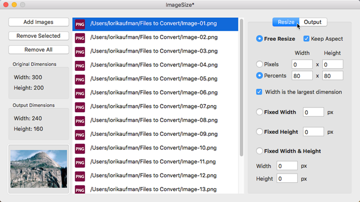The height and width of the screenshot is (202, 360).
Task: Click the PNG icon for Image-09.png
Action: [80, 135]
